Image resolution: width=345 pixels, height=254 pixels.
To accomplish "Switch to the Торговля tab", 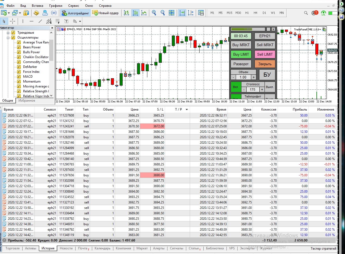I will [13, 248].
